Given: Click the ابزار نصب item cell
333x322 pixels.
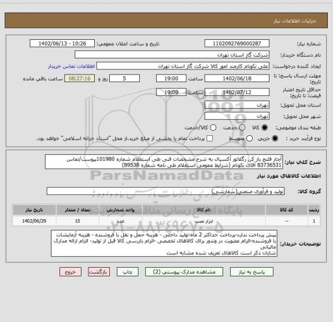Looking at the screenshot, I should 203,221.
